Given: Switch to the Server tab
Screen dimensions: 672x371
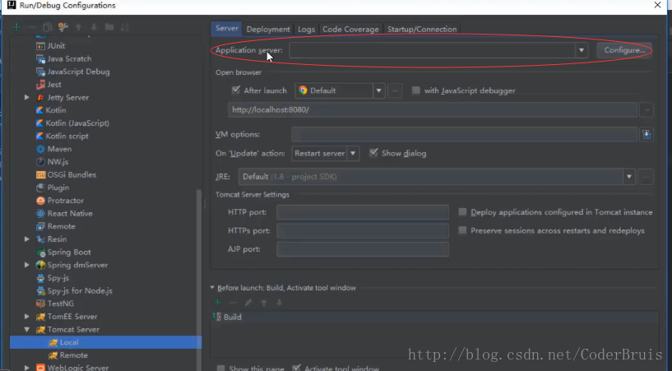Looking at the screenshot, I should (x=227, y=28).
